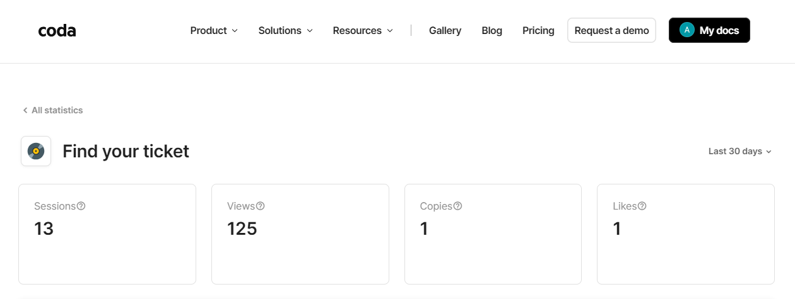Image resolution: width=795 pixels, height=299 pixels.
Task: Open the Blog page
Action: pos(492,30)
